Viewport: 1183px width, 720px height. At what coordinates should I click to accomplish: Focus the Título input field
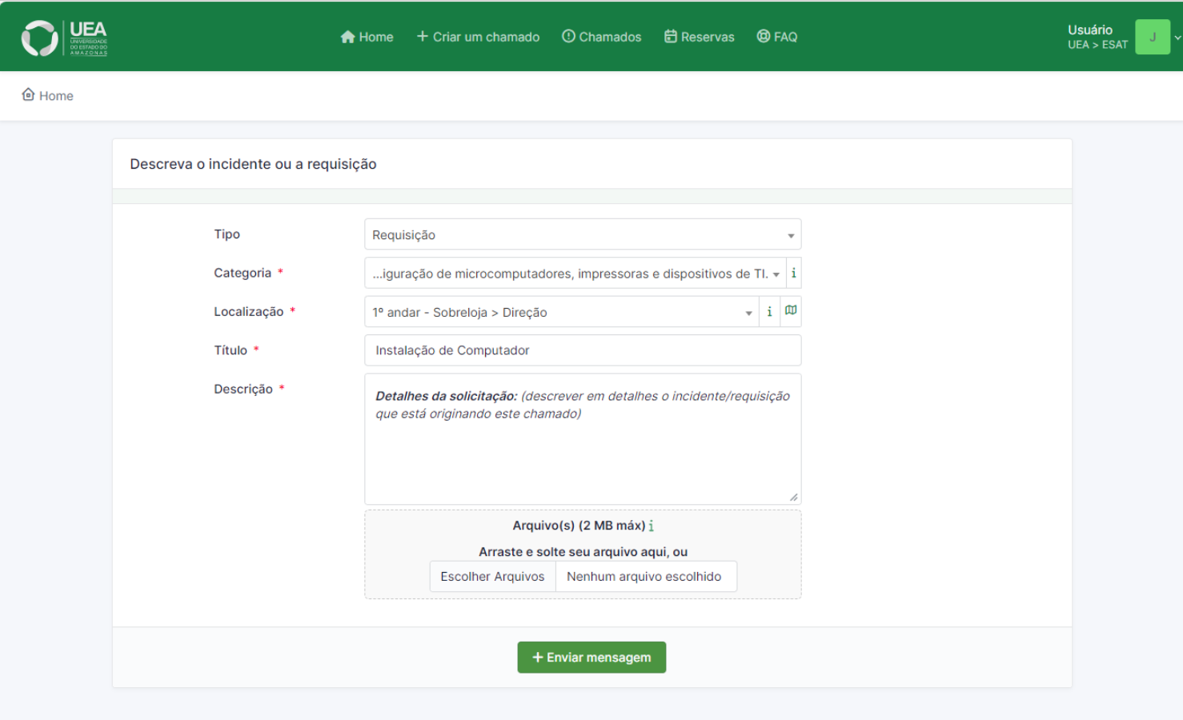[582, 350]
